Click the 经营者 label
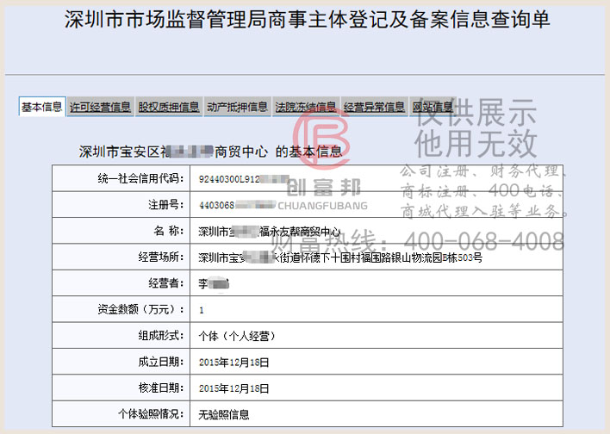 (165, 283)
